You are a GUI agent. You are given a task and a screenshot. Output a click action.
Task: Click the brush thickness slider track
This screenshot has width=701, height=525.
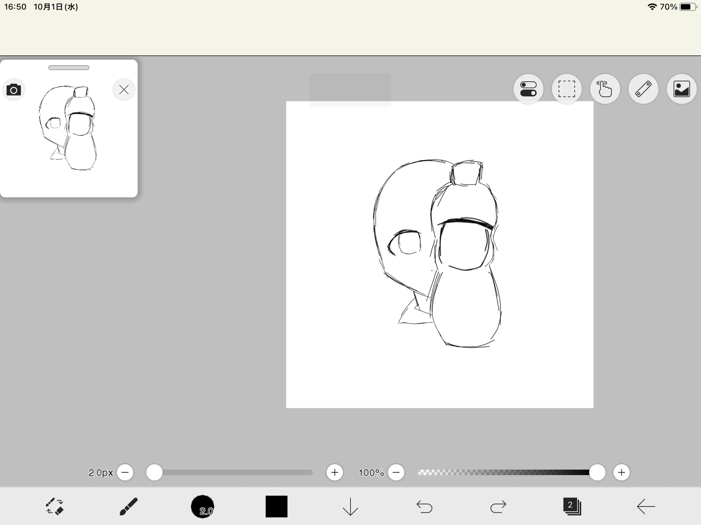[229, 472]
